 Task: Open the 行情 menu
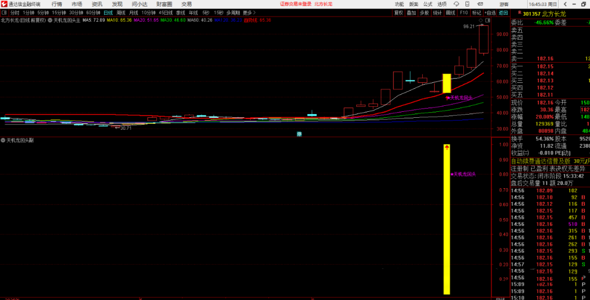click(x=57, y=4)
